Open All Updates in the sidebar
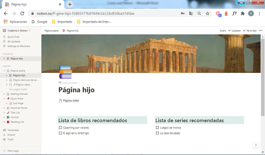 click(14, 41)
